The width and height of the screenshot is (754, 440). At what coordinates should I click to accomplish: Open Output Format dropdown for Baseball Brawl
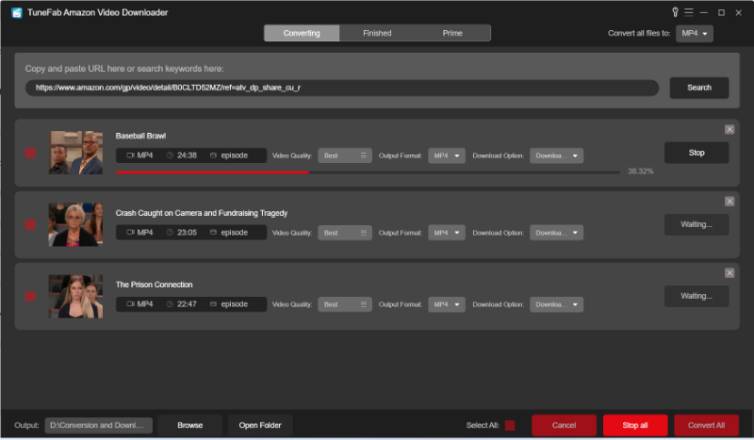click(447, 155)
